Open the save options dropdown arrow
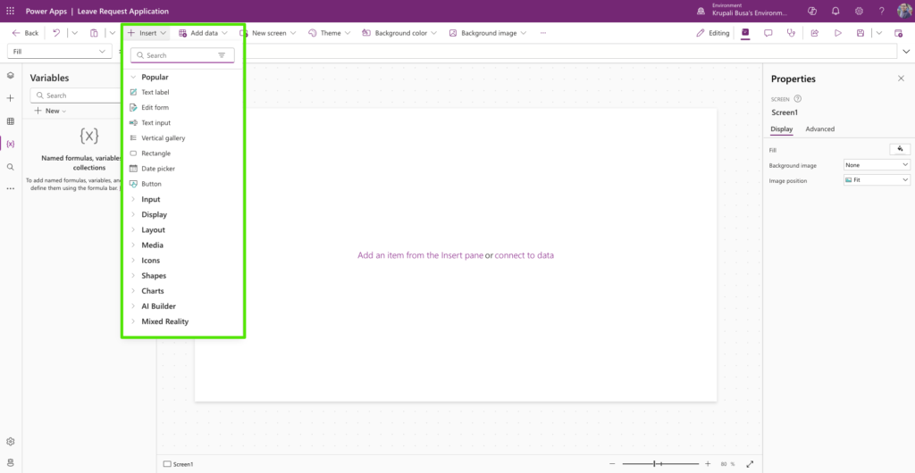 coord(879,33)
